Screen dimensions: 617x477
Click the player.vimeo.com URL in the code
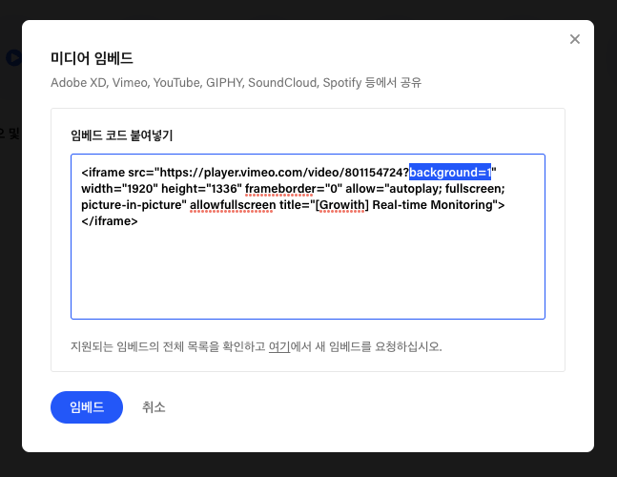[x=284, y=173]
